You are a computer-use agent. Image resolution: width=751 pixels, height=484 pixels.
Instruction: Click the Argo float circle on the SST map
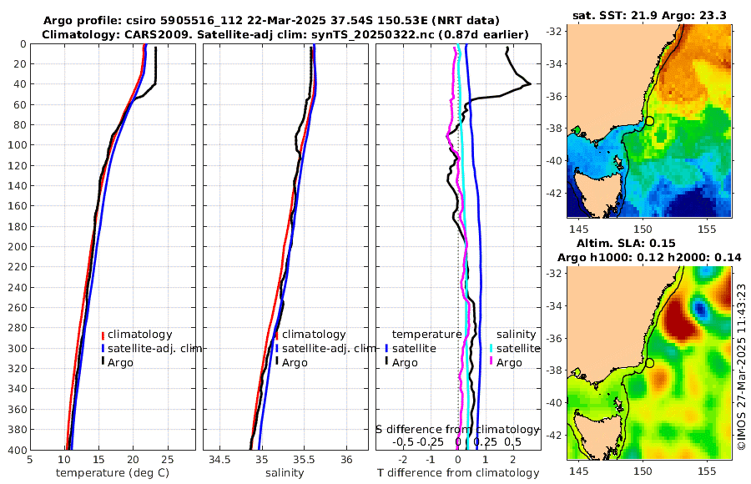coord(649,121)
